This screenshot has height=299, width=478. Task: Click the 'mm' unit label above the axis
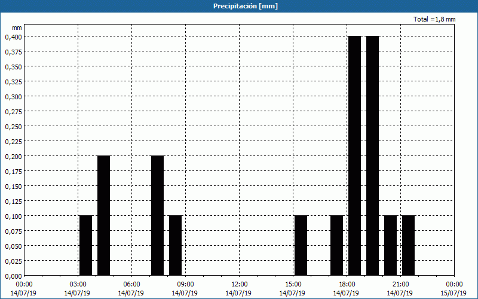(x=17, y=28)
